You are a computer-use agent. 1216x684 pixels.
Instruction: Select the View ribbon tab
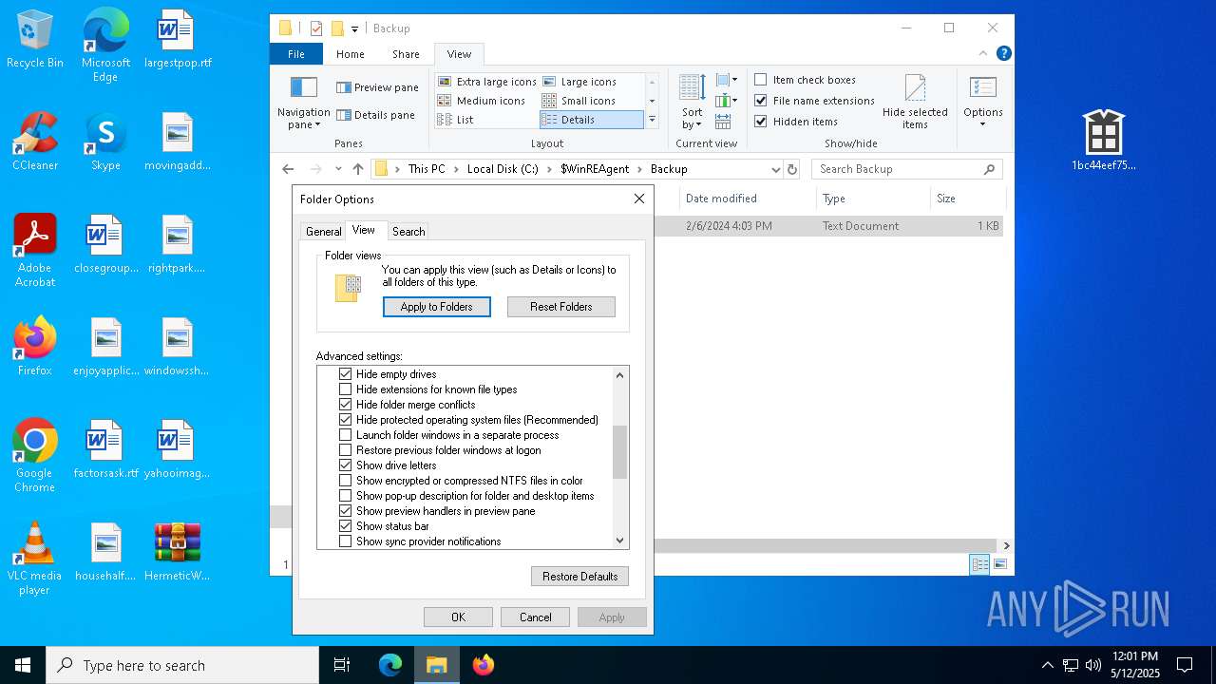(459, 54)
